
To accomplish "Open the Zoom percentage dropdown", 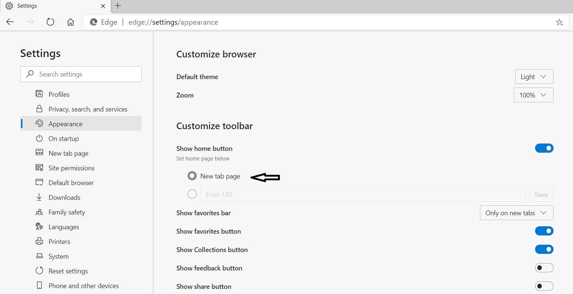I will point(533,95).
